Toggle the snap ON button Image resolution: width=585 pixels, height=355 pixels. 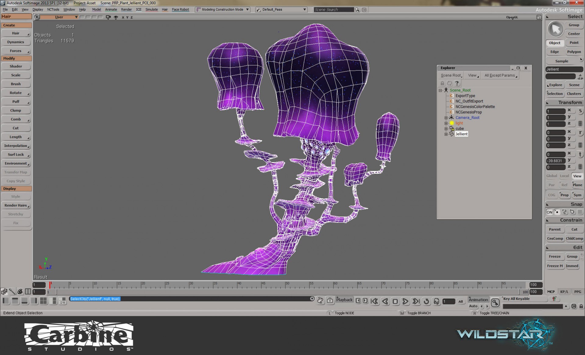(549, 212)
